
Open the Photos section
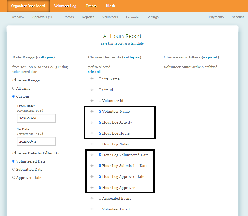tap(69, 17)
